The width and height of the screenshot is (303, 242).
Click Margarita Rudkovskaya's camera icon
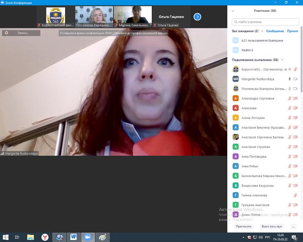click(x=295, y=79)
